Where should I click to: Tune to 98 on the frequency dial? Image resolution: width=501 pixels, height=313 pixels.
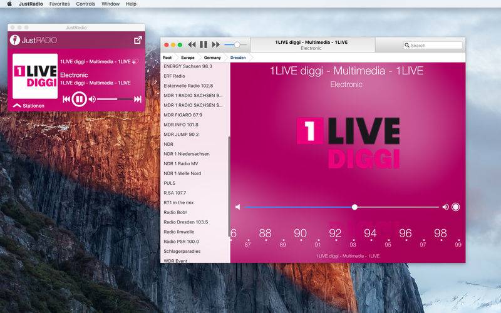point(440,233)
